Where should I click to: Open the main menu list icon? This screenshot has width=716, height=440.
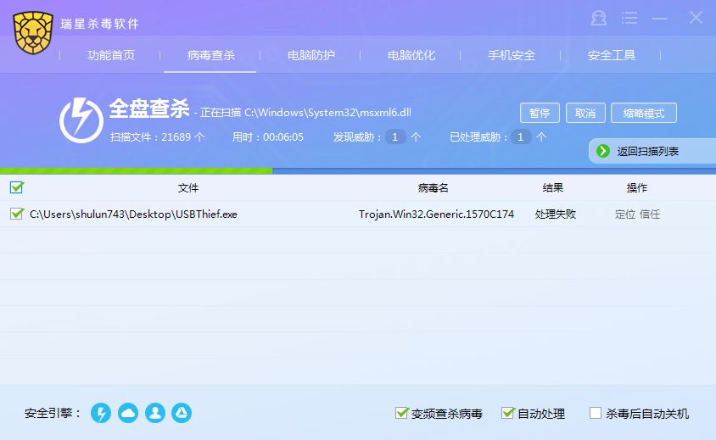pos(629,19)
